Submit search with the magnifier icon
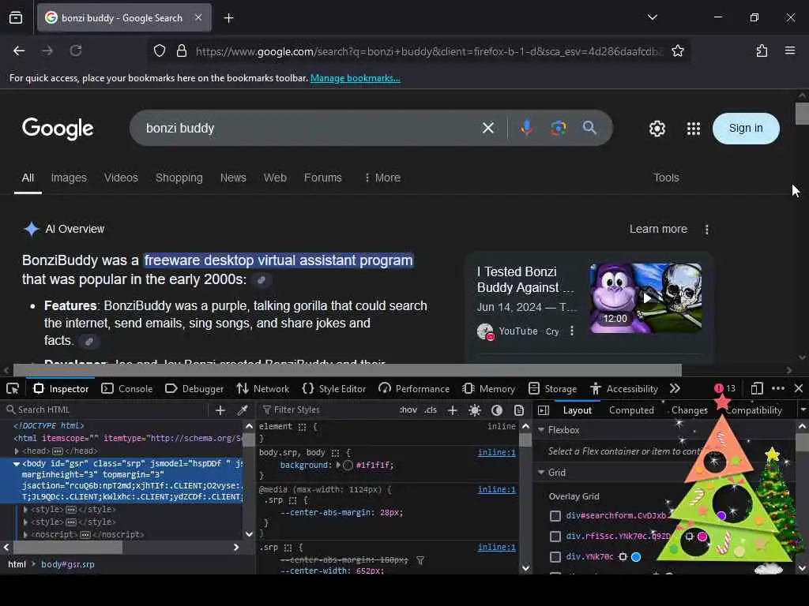This screenshot has width=809, height=606. [589, 128]
